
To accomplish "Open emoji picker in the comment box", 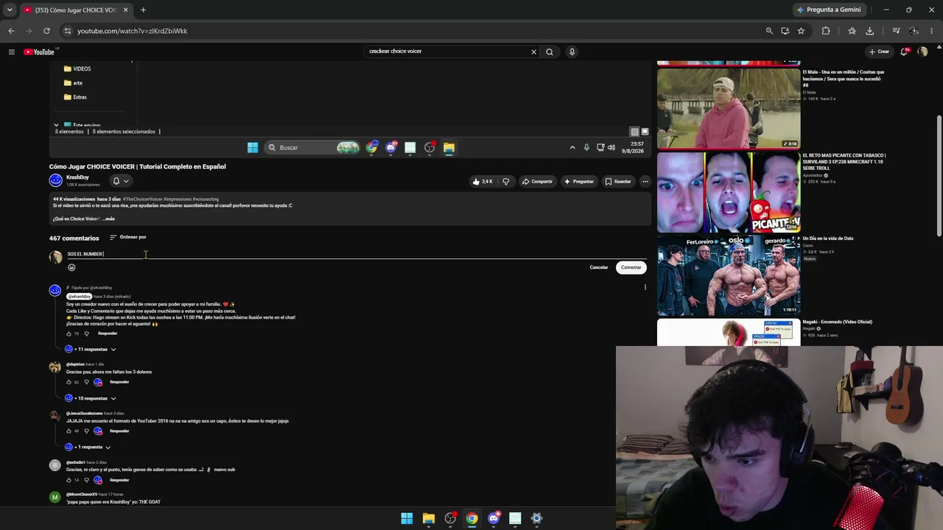I will [71, 267].
